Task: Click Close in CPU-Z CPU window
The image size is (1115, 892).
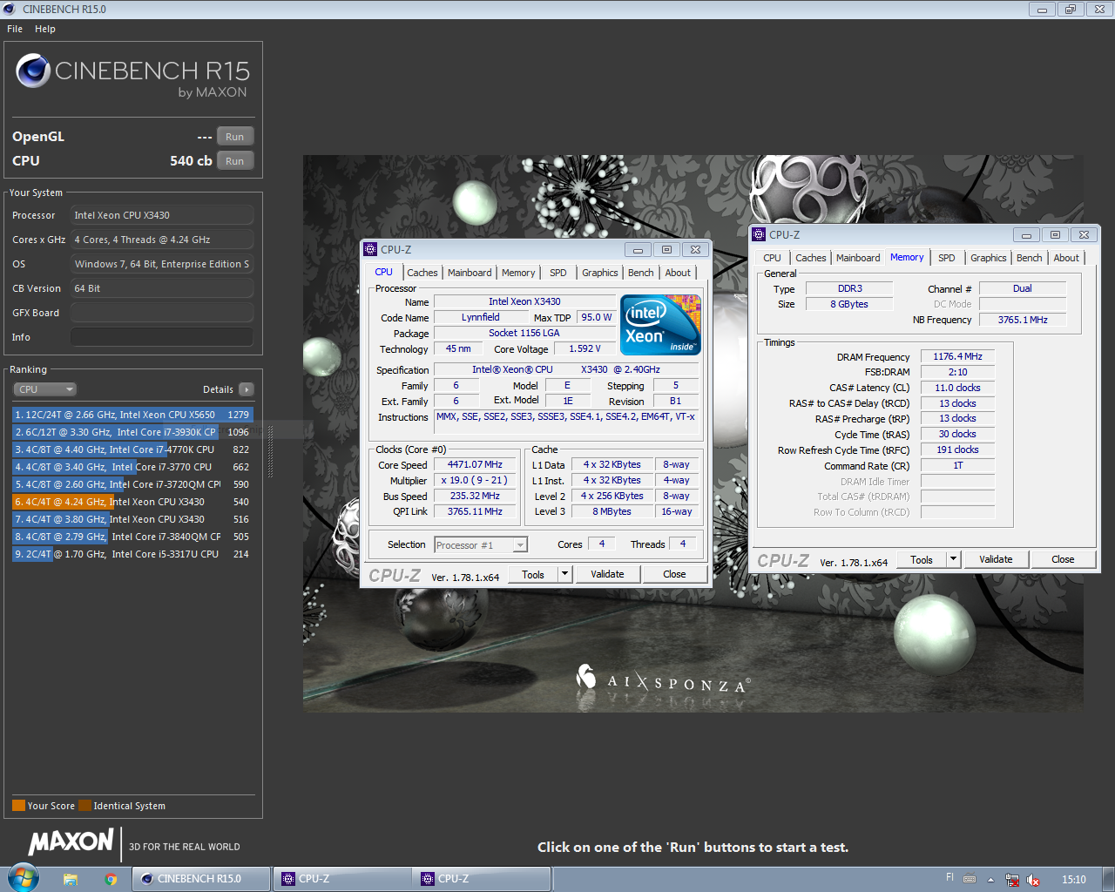Action: (x=674, y=574)
